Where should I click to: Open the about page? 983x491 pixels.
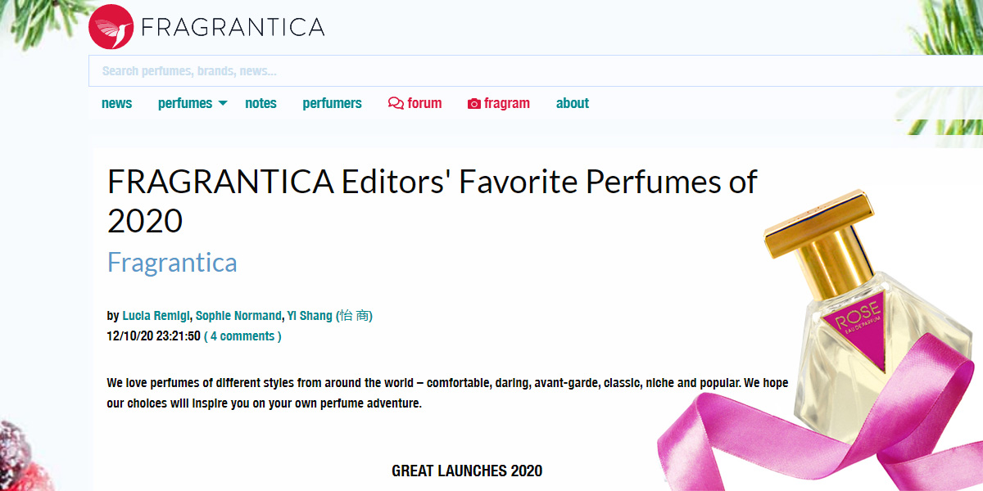pos(573,104)
